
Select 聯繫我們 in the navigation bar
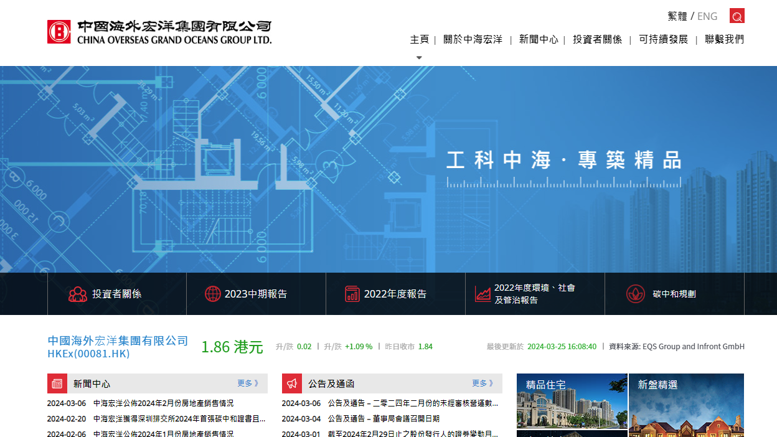723,39
